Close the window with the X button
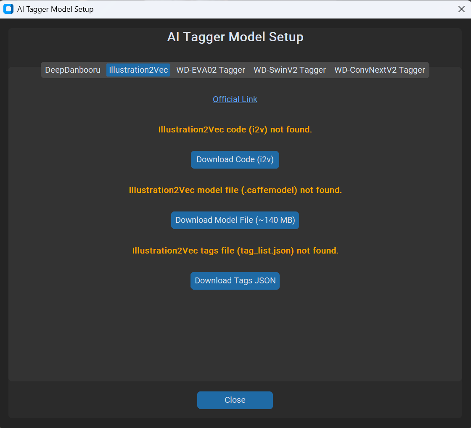This screenshot has height=428, width=471. [461, 9]
